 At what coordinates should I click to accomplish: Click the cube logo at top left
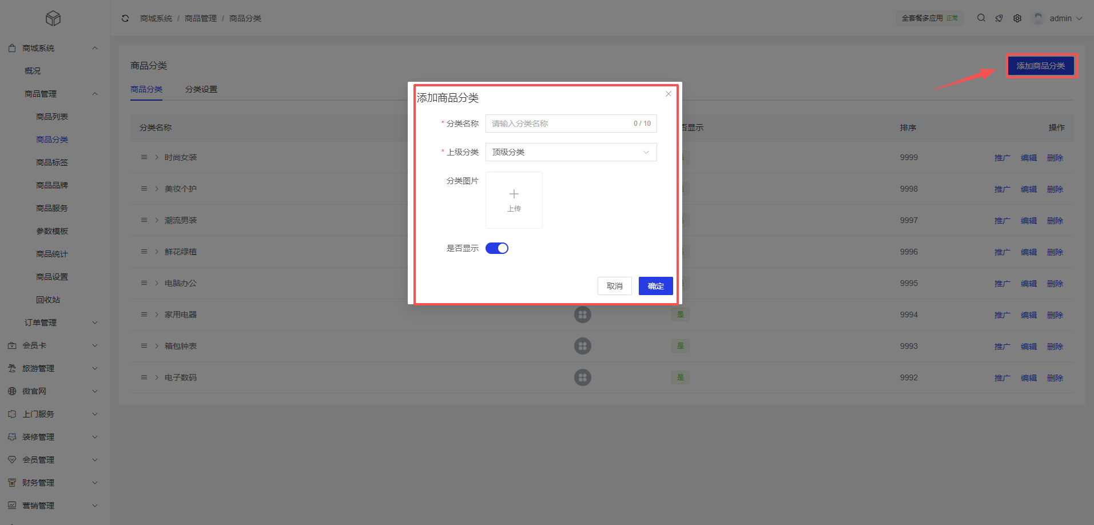[53, 19]
